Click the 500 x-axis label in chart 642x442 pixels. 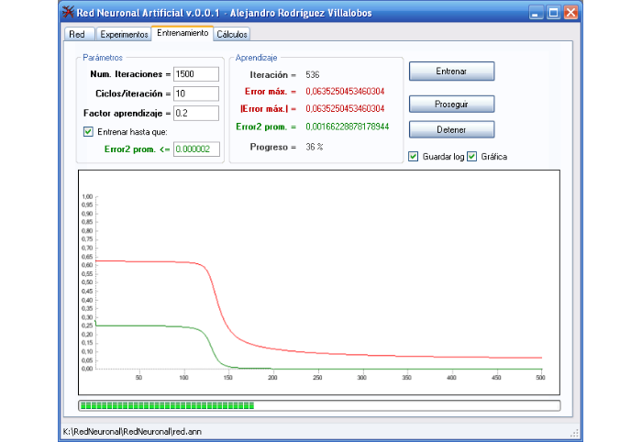point(540,377)
